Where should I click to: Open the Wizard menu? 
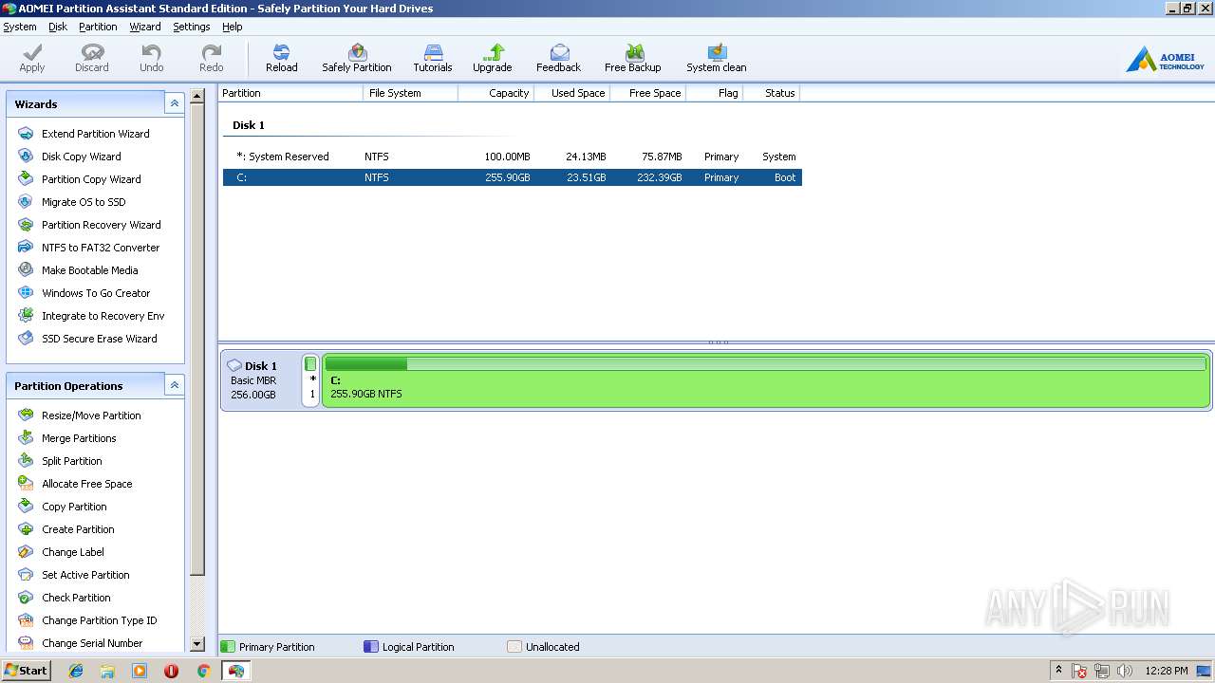point(145,27)
